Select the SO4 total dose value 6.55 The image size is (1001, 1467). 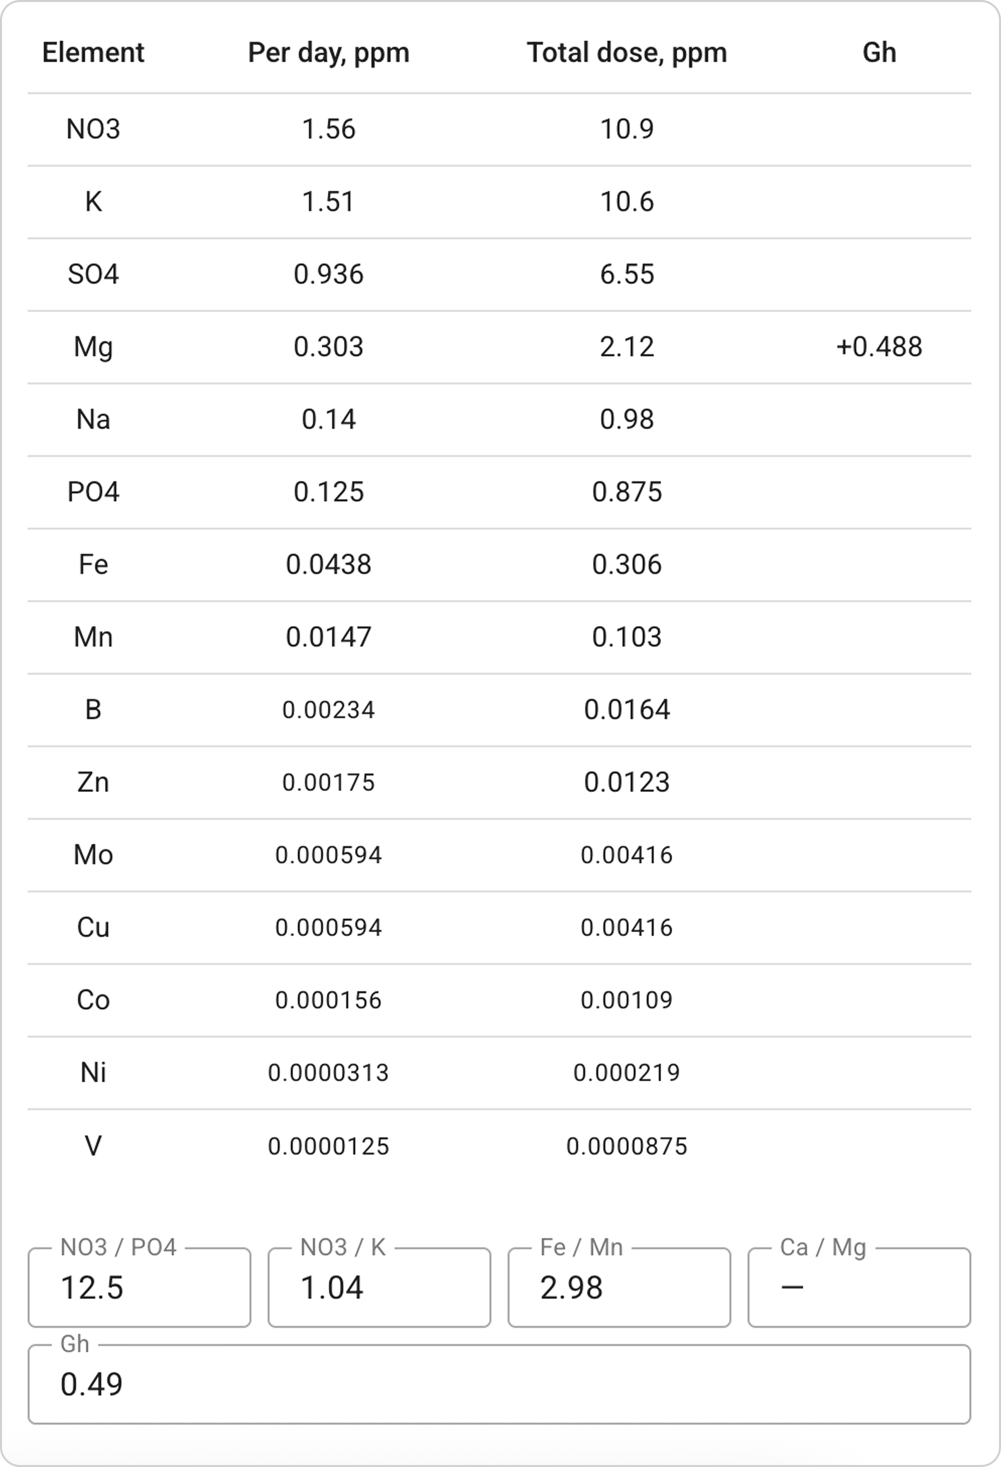627,275
